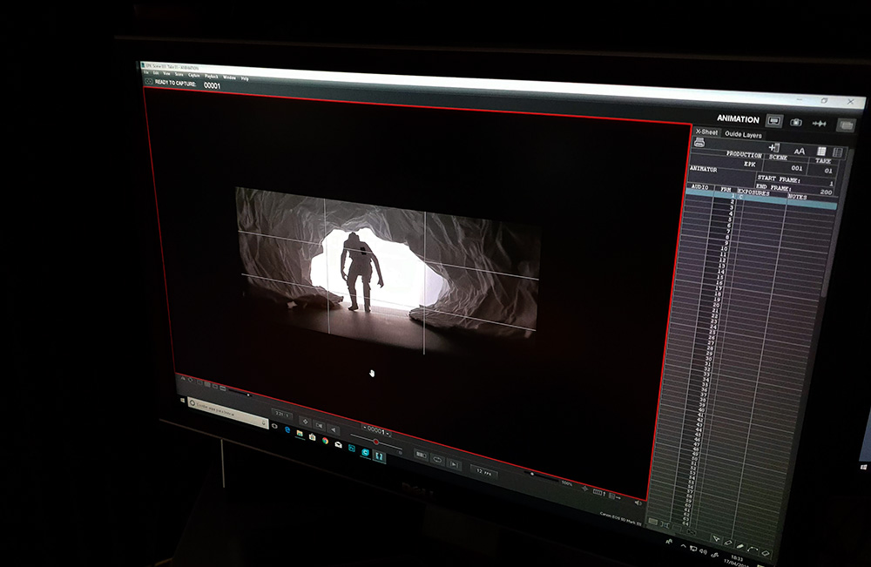The image size is (871, 567).
Task: Select the X-Sheet columns layout icon
Action: click(838, 152)
